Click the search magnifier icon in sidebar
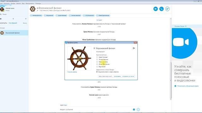 tap(1, 14)
